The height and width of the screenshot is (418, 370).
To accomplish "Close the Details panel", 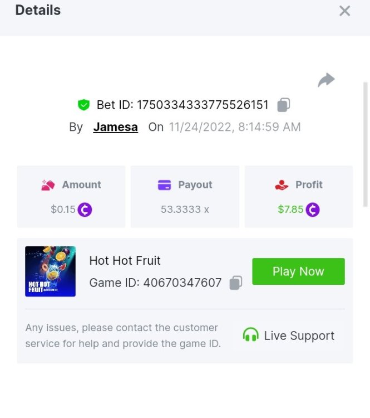I will point(345,11).
